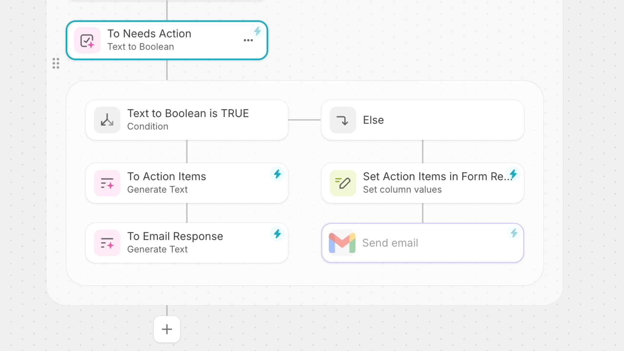This screenshot has height=351, width=624.
Task: Click the Text to Boolean checkbox-sparkle icon
Action: point(87,40)
